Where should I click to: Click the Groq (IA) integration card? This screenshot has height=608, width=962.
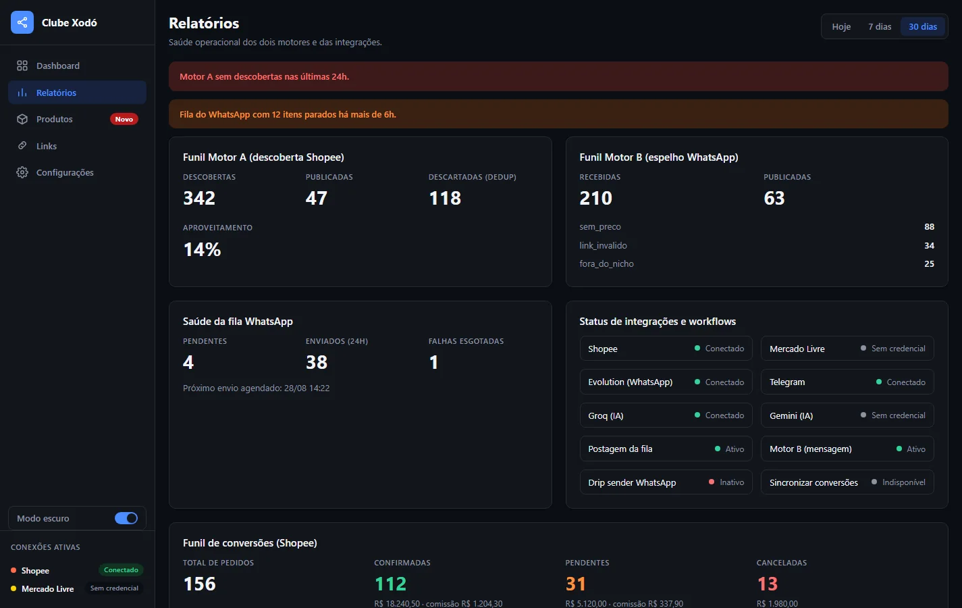pos(666,415)
